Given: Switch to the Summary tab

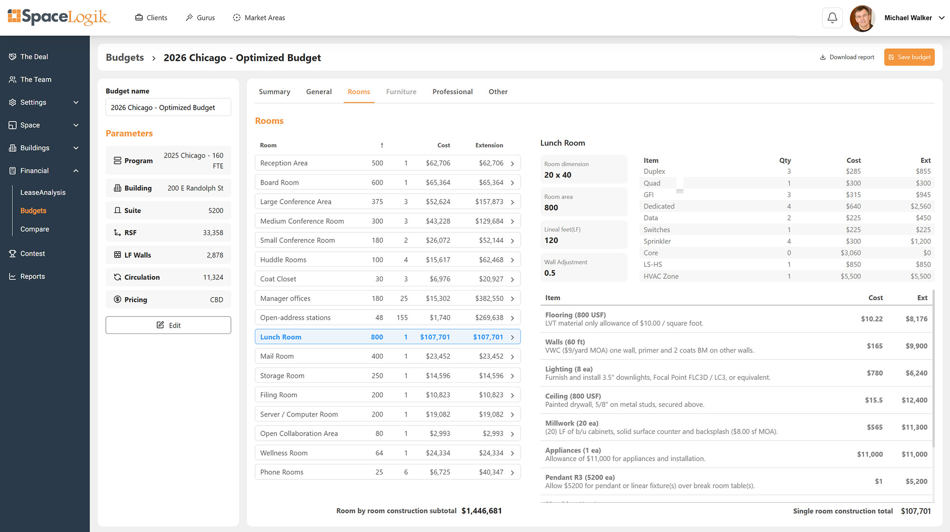Looking at the screenshot, I should [x=274, y=92].
